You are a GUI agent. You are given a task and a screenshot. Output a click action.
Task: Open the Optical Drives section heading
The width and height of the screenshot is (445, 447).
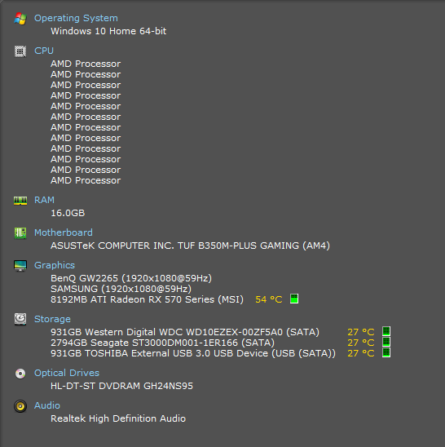point(67,373)
